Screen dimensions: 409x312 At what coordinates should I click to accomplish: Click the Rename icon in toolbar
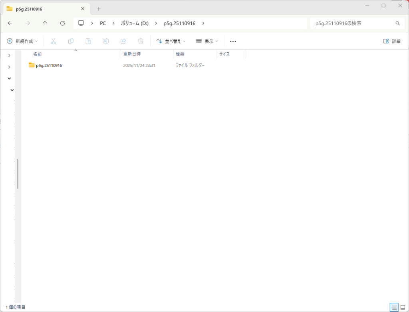[x=106, y=41]
